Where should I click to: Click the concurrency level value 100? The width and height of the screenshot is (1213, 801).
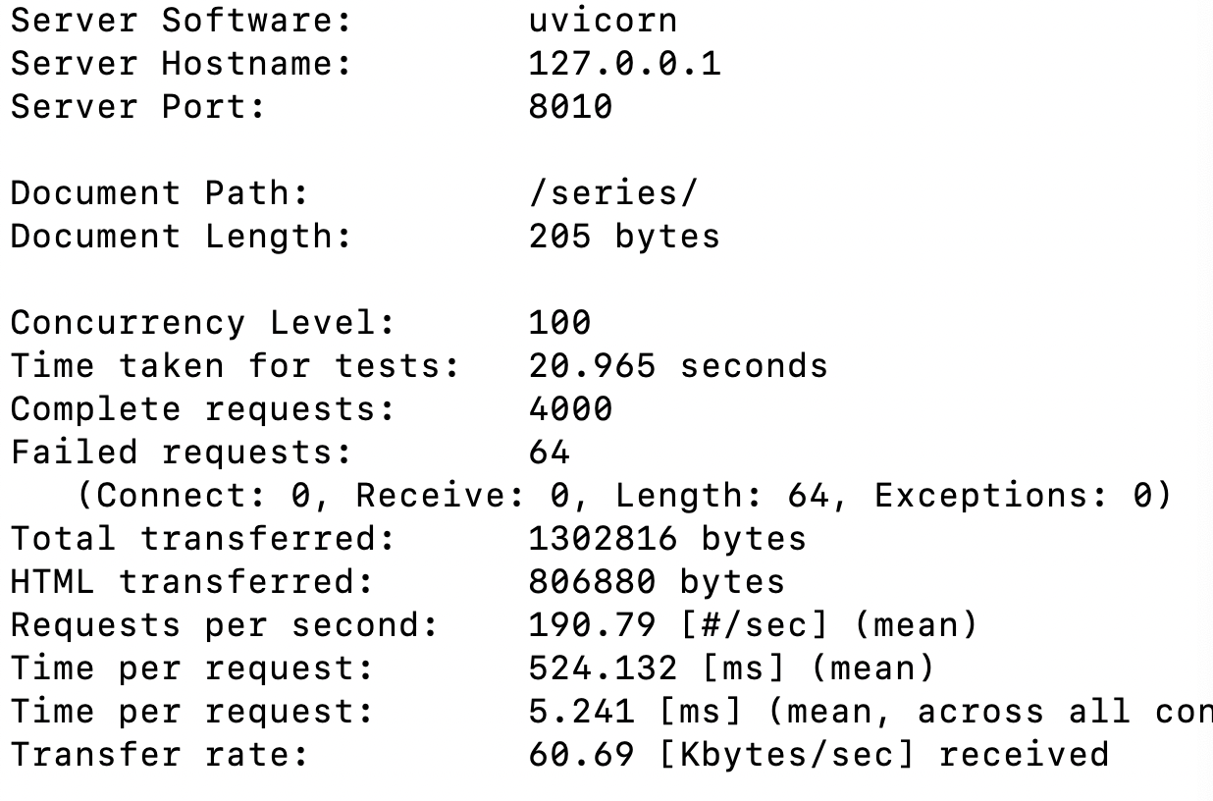click(559, 323)
